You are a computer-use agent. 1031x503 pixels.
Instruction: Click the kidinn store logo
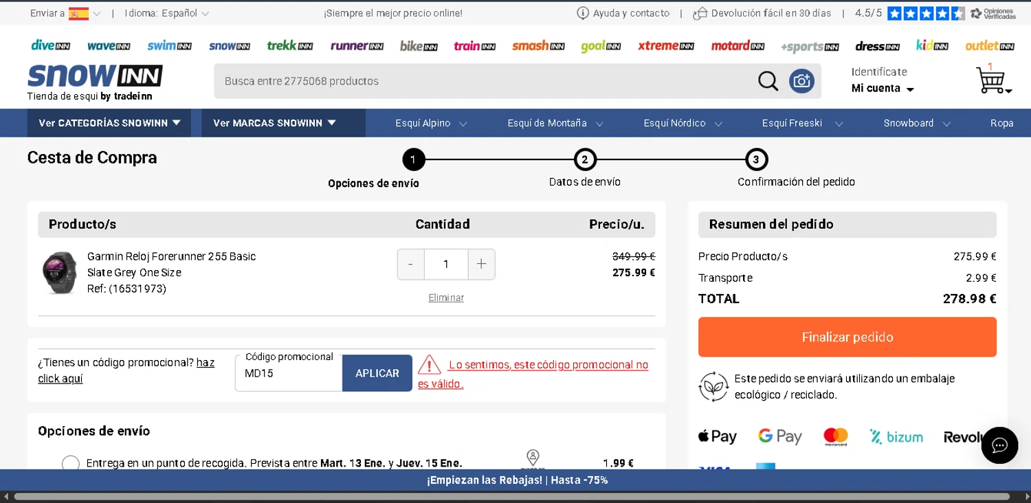(932, 45)
